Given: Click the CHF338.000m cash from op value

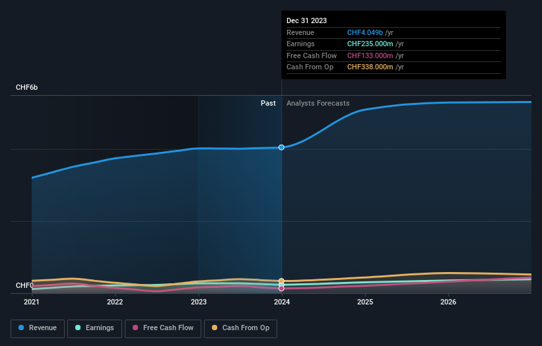Looking at the screenshot, I should (370, 67).
